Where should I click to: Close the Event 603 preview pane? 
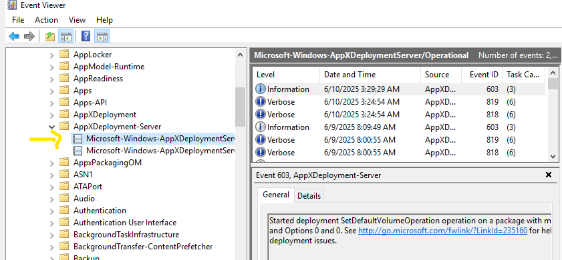point(549,175)
